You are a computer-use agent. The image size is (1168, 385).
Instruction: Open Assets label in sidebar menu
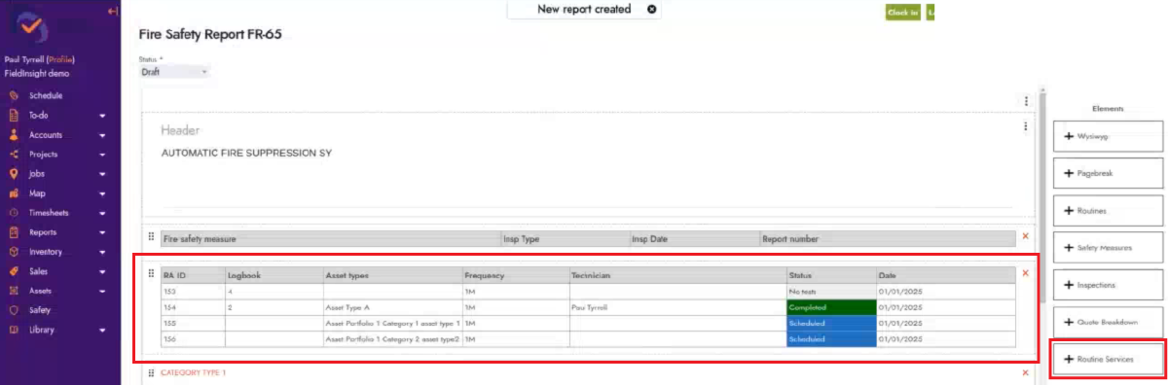(41, 291)
